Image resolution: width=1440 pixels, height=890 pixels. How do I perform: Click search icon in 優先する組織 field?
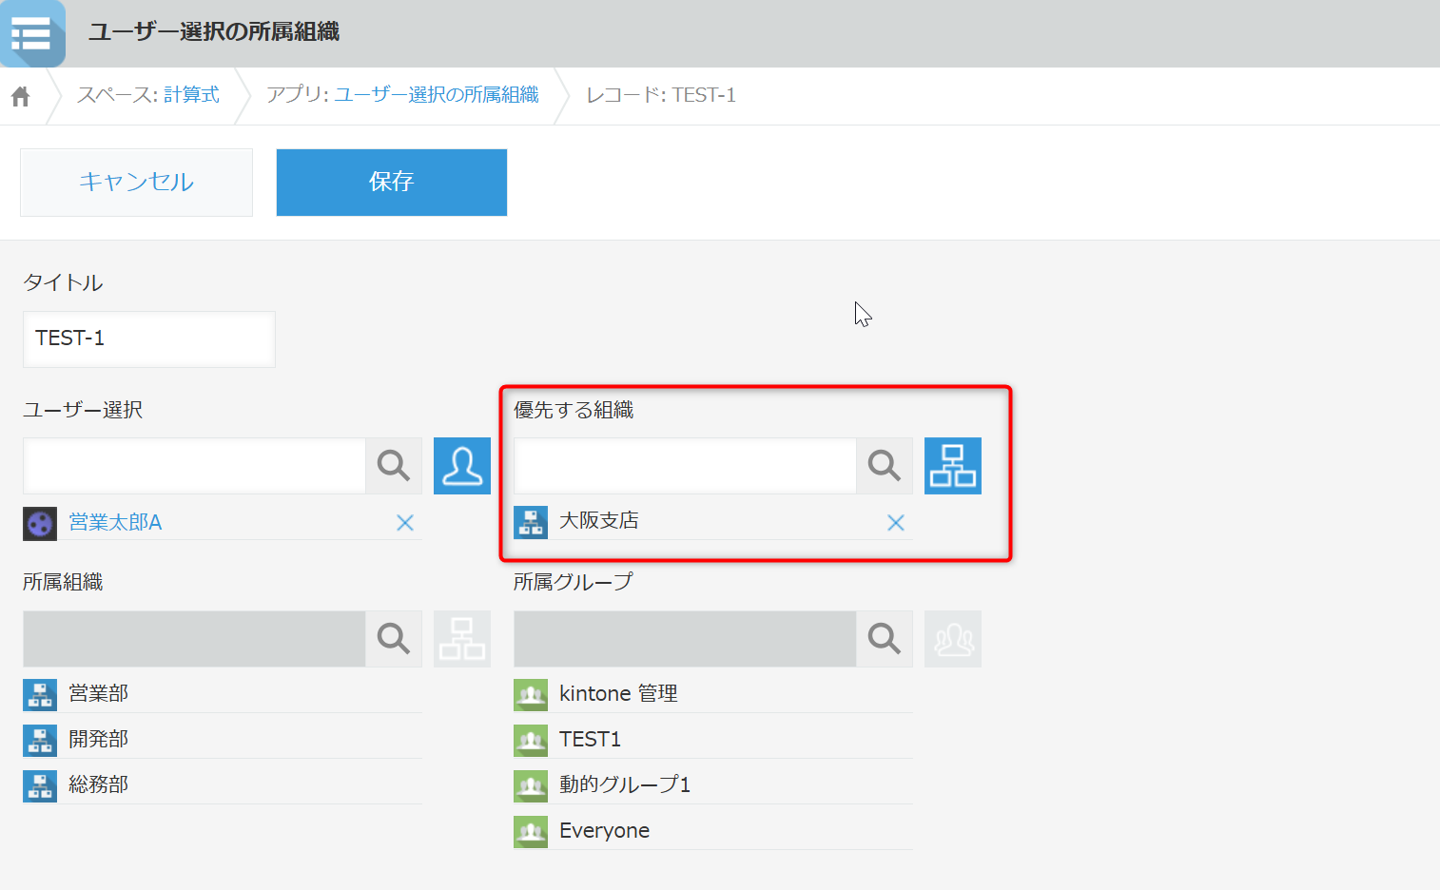[885, 466]
